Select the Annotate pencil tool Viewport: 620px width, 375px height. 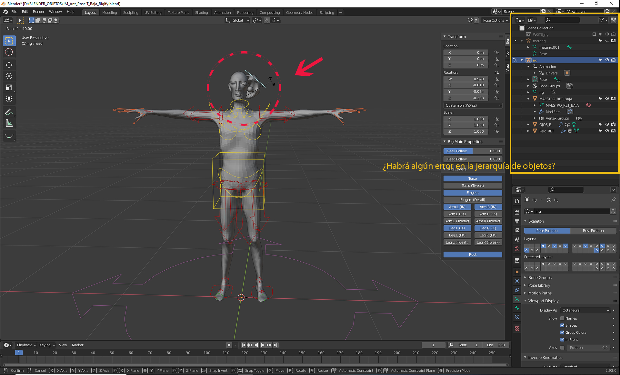tap(9, 112)
